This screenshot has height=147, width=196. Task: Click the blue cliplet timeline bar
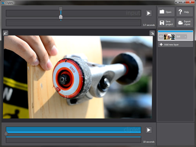tap(73, 130)
